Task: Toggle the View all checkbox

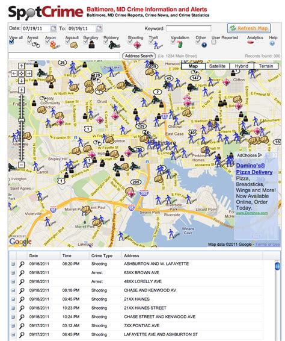Action: point(11,42)
